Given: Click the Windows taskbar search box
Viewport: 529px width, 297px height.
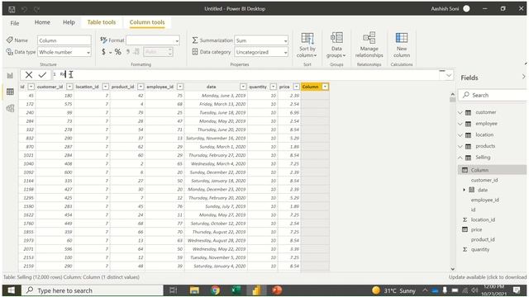Looking at the screenshot, I should (93, 290).
